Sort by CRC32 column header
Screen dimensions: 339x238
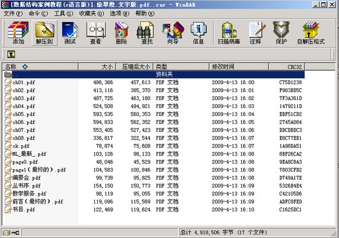coord(286,67)
